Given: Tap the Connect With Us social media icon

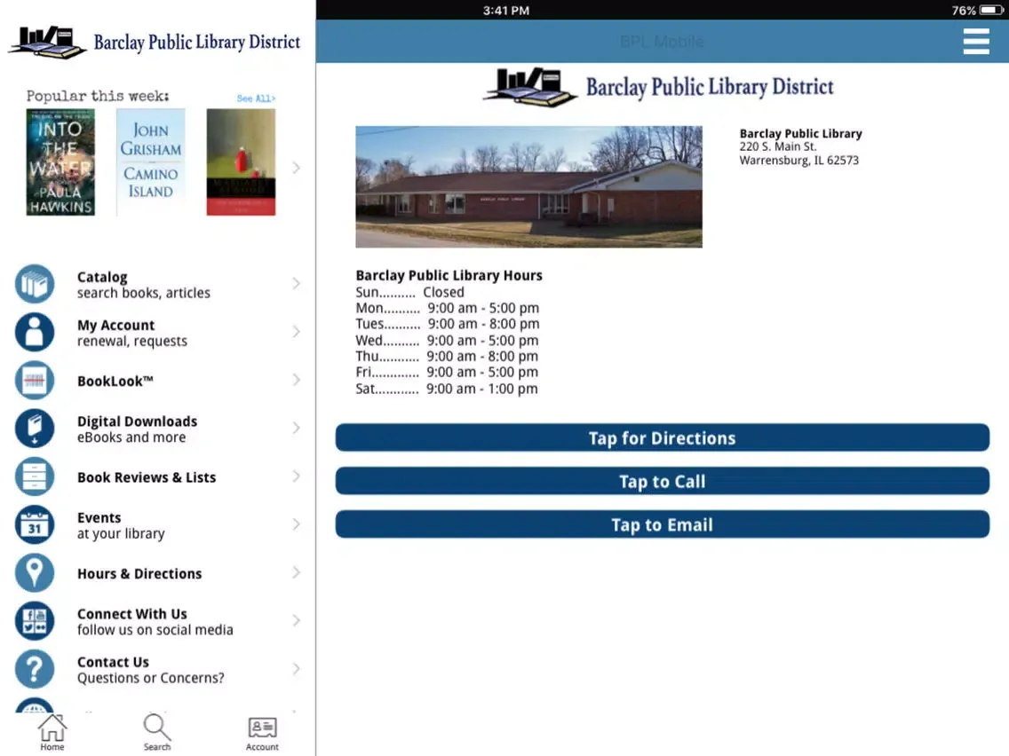Looking at the screenshot, I should click(x=35, y=621).
